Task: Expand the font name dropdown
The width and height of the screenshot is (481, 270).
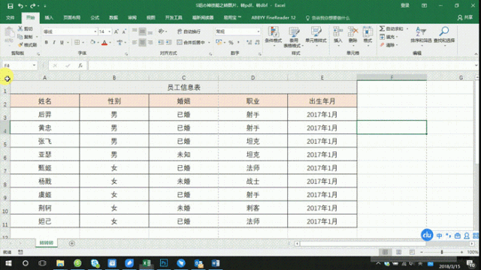Action: pyautogui.click(x=95, y=31)
